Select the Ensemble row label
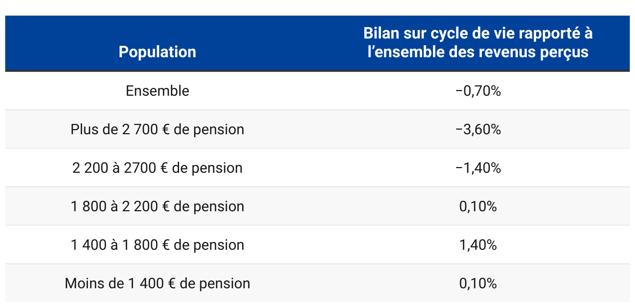 [157, 91]
